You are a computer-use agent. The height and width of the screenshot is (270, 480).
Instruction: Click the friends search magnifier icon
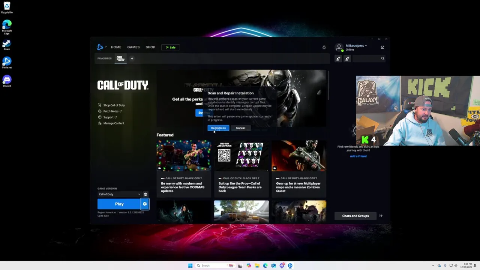[382, 58]
